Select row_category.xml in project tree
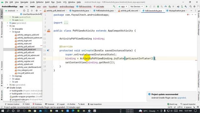 [x=25, y=70]
